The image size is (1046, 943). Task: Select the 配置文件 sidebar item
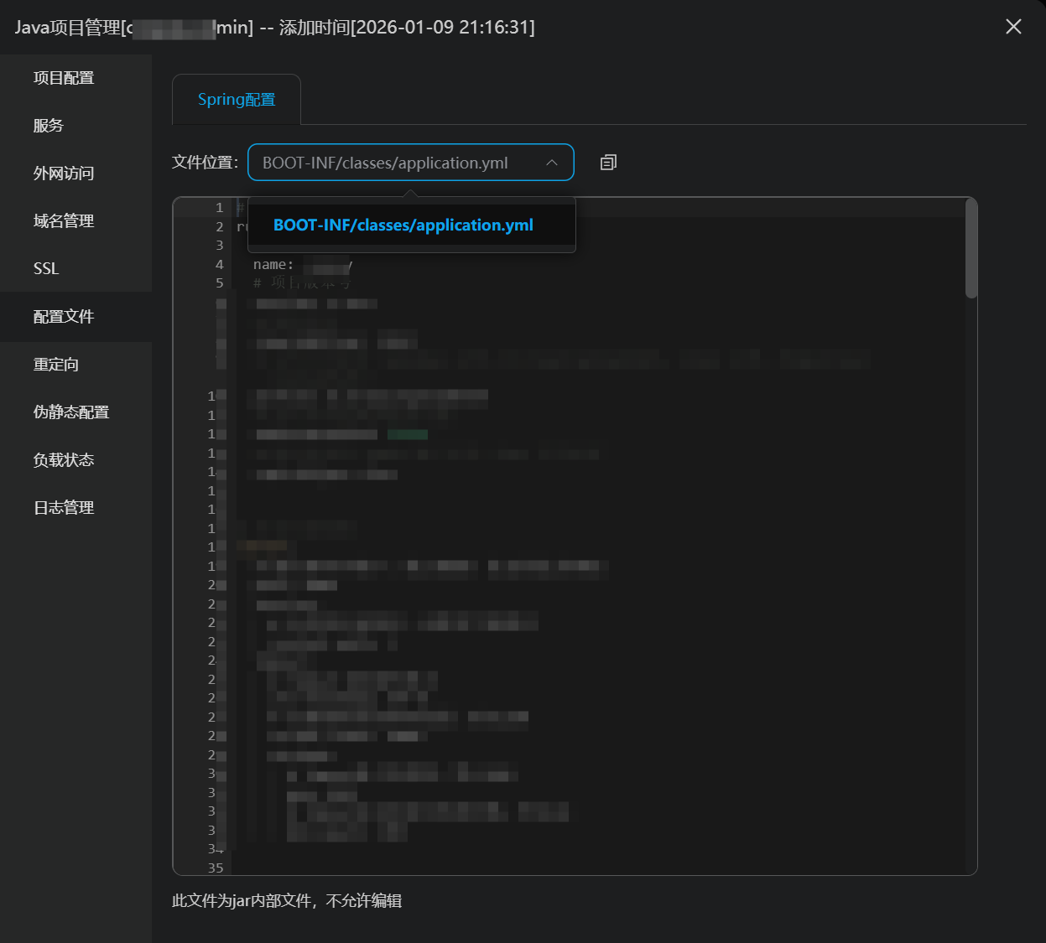coord(64,317)
